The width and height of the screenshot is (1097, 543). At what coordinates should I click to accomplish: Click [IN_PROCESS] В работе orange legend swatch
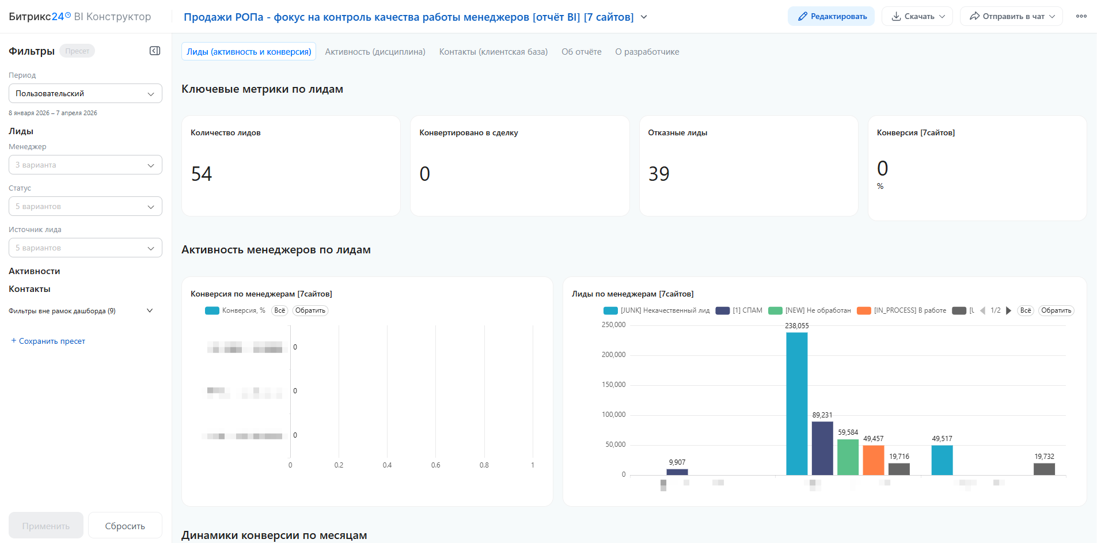[864, 310]
